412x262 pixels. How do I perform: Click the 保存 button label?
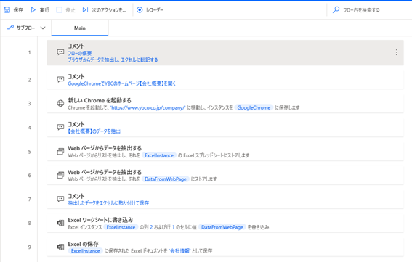click(18, 10)
